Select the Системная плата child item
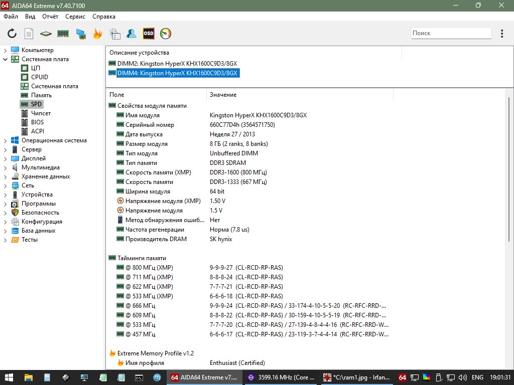This screenshot has width=514, height=385. [54, 86]
